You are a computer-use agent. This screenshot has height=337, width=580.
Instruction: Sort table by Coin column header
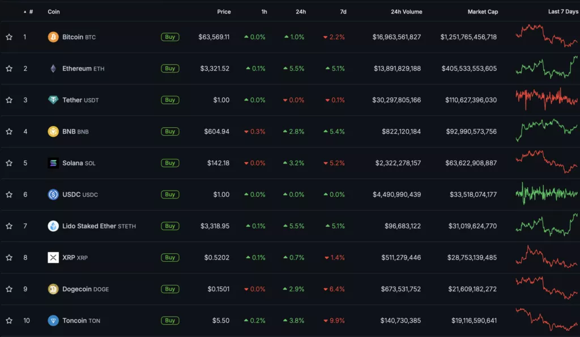[x=54, y=12]
